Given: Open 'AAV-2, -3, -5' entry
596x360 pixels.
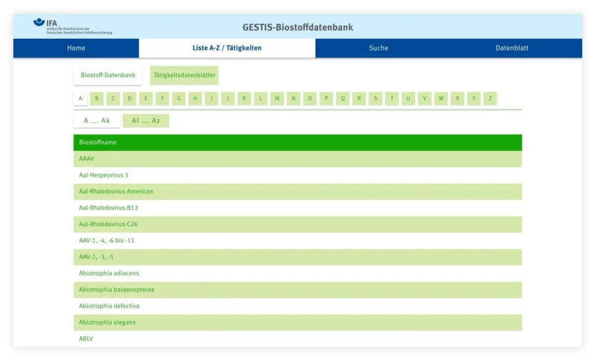Looking at the screenshot, I should (x=298, y=256).
